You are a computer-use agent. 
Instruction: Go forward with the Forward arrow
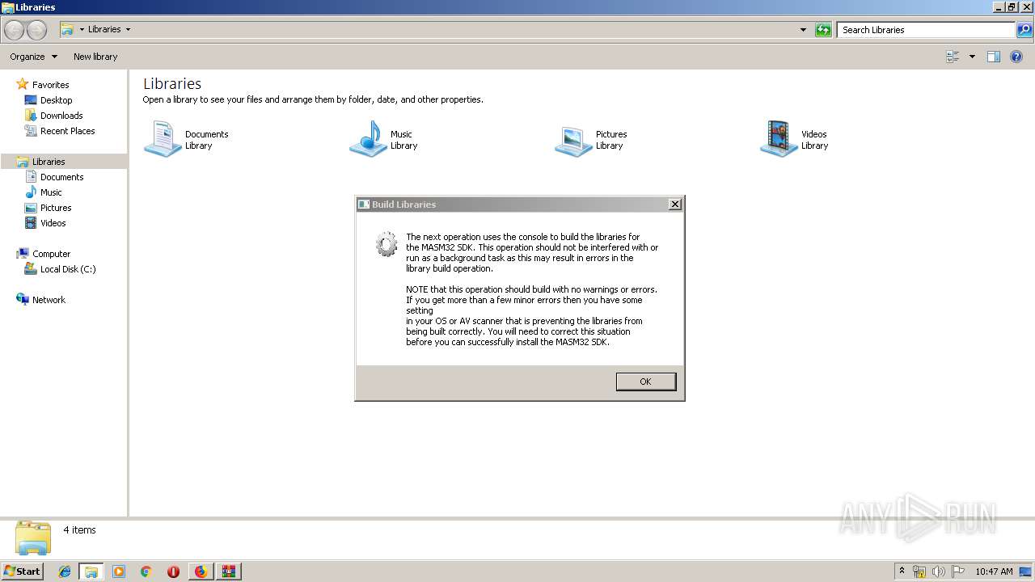[36, 30]
